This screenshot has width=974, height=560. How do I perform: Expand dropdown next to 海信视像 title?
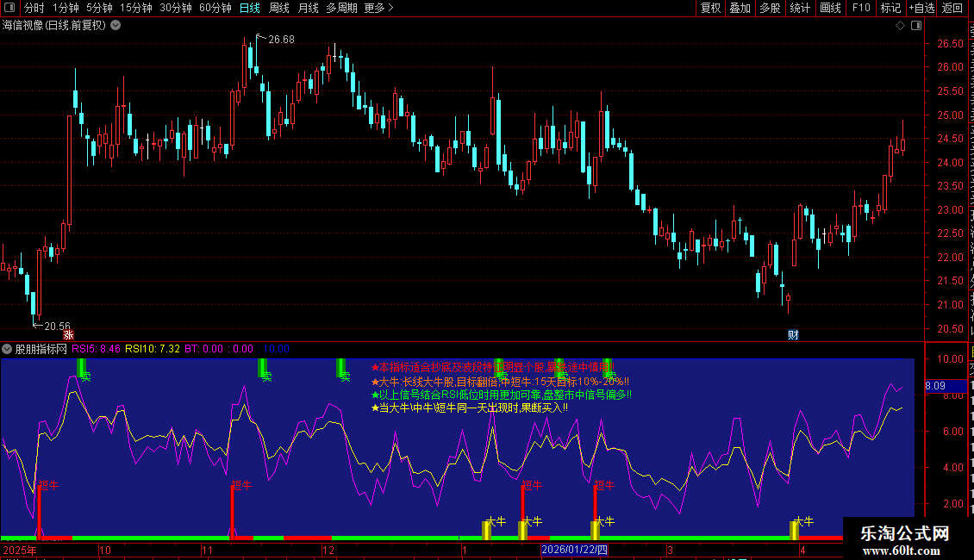pyautogui.click(x=116, y=26)
